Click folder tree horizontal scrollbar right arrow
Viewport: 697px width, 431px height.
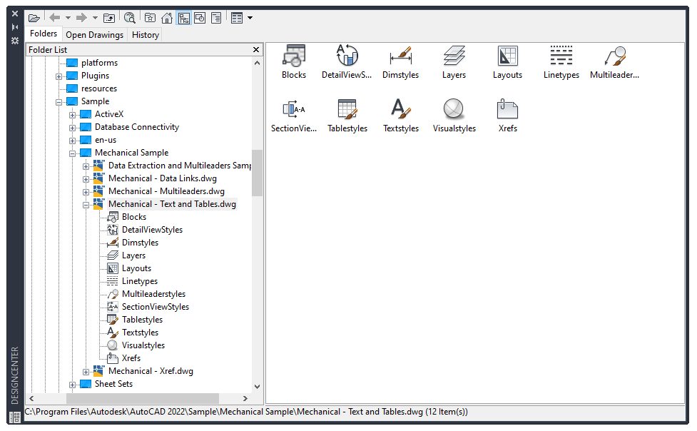tap(245, 398)
